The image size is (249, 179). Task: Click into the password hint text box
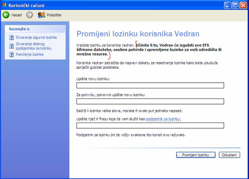pyautogui.click(x=150, y=125)
